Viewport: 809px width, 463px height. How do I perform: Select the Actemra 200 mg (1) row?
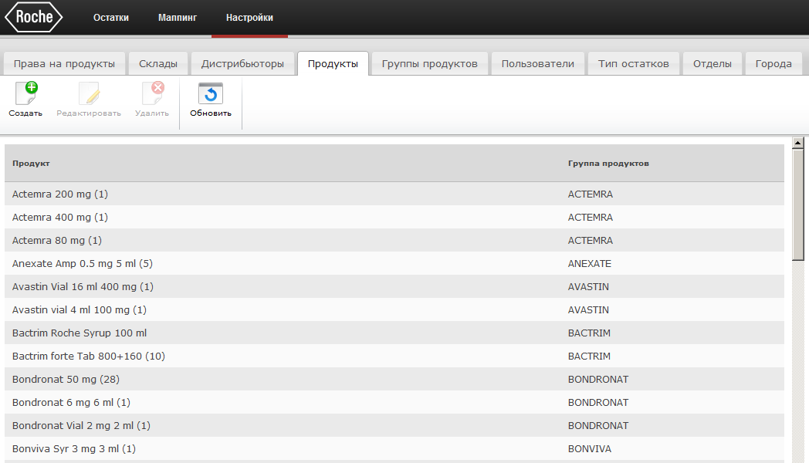coord(60,194)
